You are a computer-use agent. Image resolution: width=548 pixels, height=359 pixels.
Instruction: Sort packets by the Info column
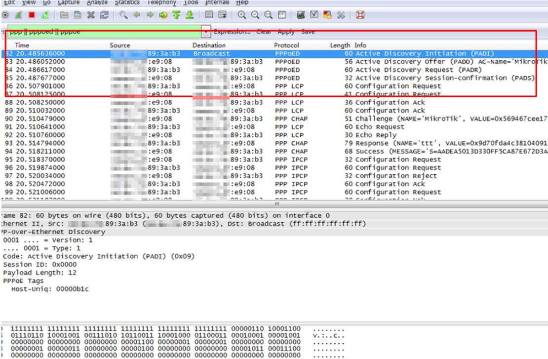[360, 45]
